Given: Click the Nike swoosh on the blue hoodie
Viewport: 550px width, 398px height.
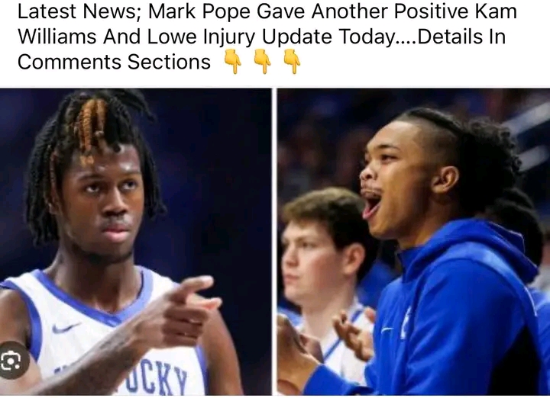Looking at the screenshot, I should tap(387, 329).
